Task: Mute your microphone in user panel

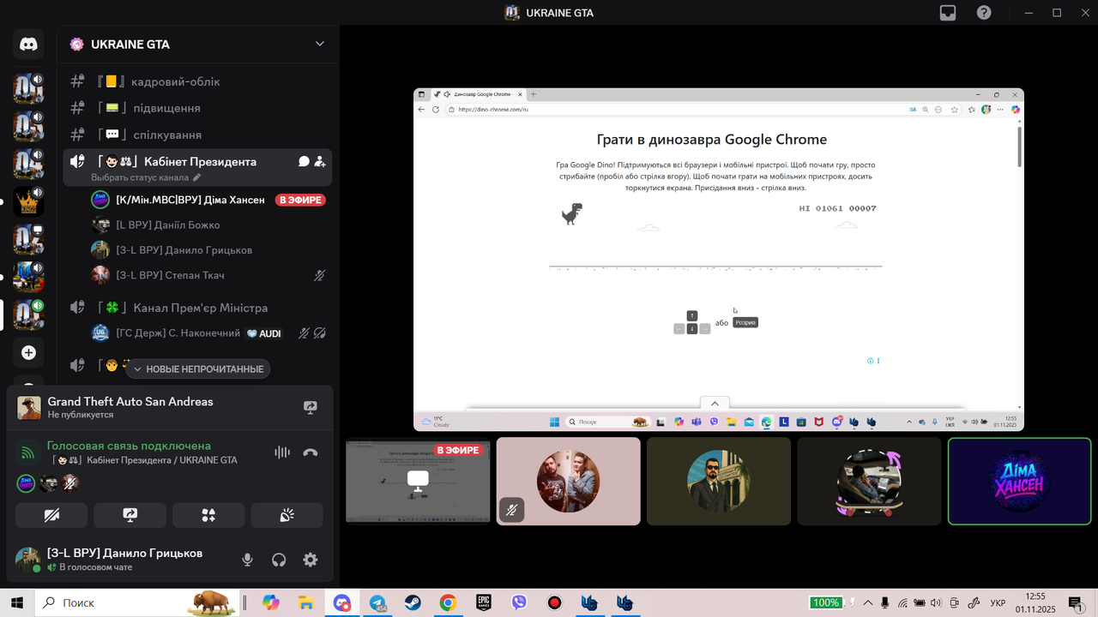Action: [247, 560]
